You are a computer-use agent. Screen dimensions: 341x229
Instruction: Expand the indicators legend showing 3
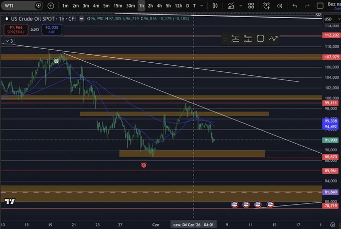point(9,41)
